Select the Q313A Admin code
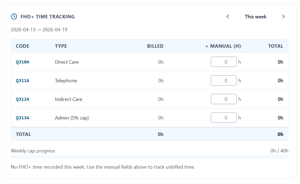 (22, 118)
